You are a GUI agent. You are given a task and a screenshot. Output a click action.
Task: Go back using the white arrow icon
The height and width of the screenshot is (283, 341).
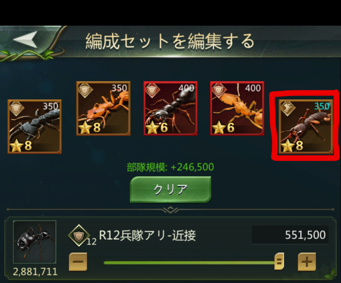pos(25,40)
